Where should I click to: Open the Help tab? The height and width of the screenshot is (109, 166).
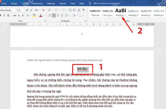click(x=82, y=4)
